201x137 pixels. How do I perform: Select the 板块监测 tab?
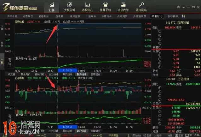(75, 16)
